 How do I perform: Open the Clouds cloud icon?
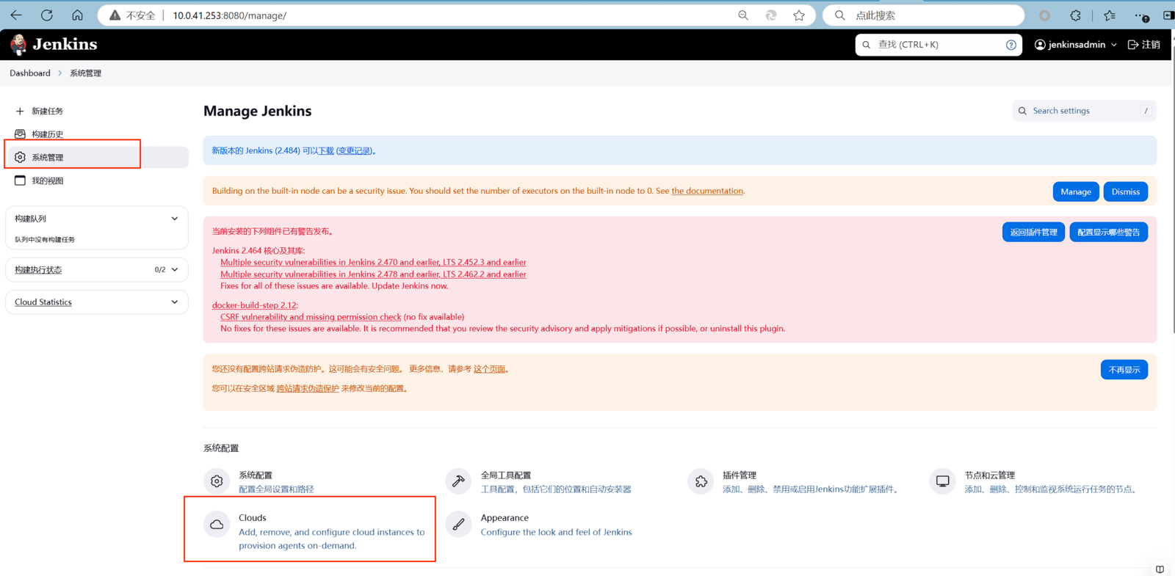(x=217, y=525)
